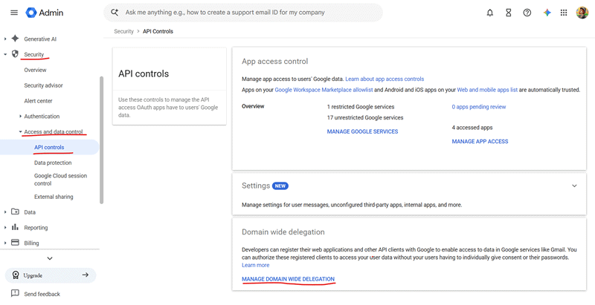
Task: Click the NEW badge beside Settings
Action: (x=280, y=186)
